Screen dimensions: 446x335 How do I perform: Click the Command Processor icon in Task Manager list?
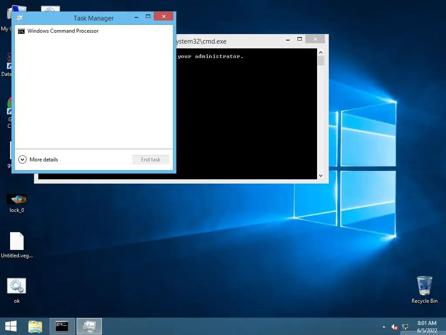[x=21, y=31]
